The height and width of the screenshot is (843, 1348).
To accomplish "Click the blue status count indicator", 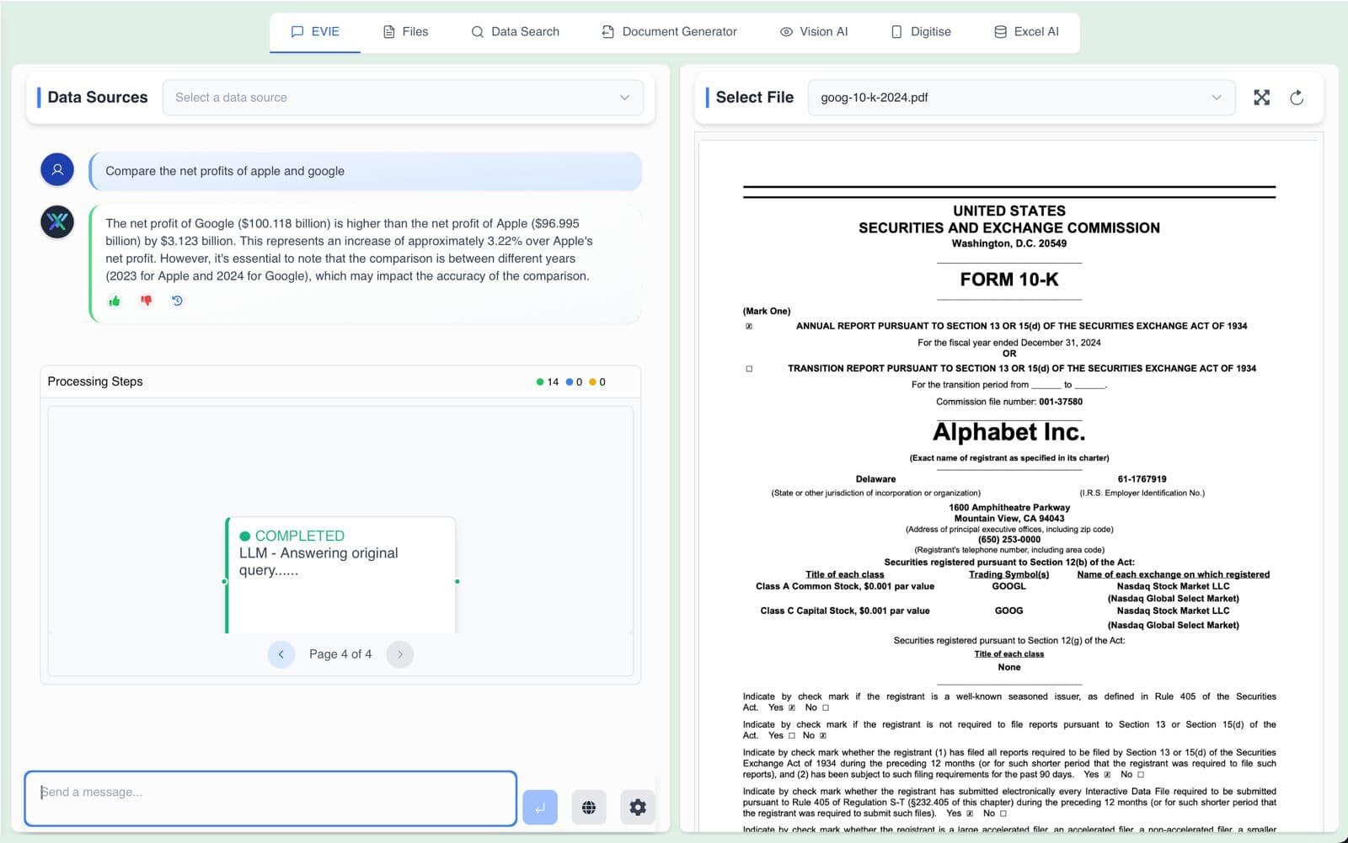I will tap(574, 382).
